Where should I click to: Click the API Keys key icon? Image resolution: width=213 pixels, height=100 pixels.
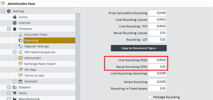20,70
